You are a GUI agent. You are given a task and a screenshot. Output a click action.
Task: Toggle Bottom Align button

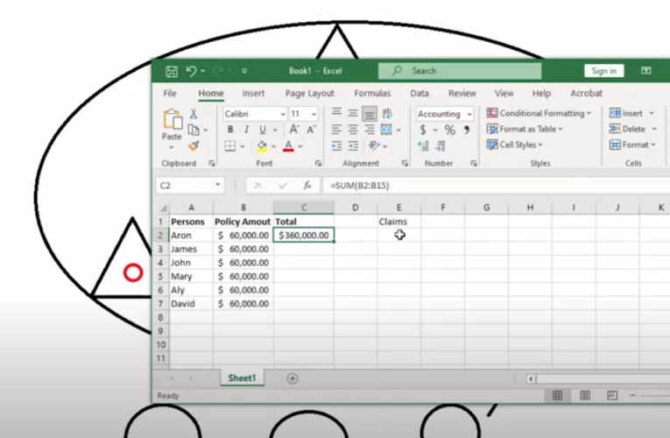[x=370, y=113]
